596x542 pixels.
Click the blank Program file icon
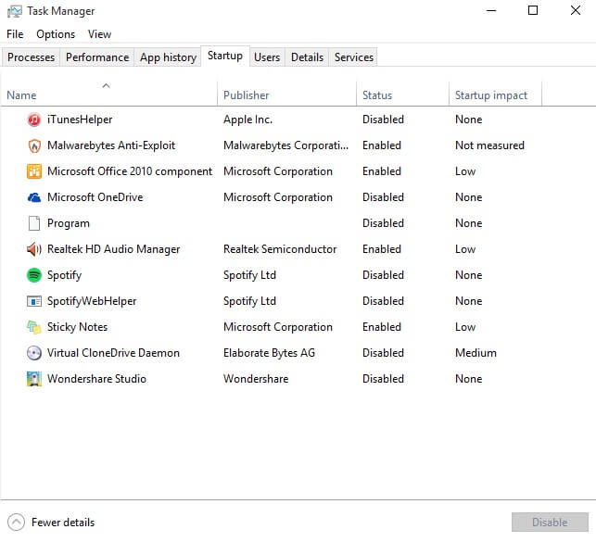point(33,223)
